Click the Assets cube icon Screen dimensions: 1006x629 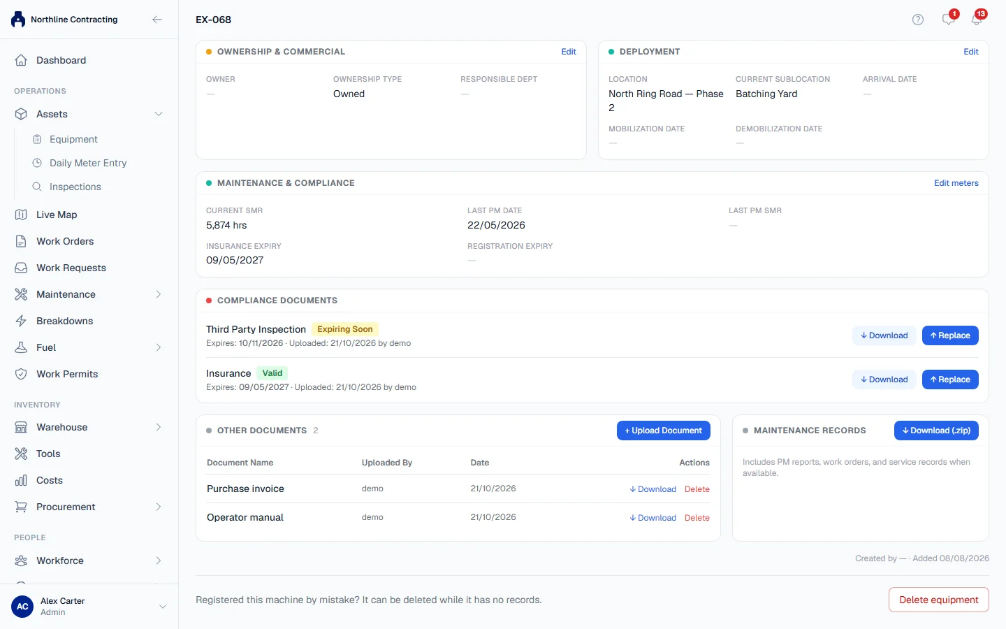click(21, 114)
